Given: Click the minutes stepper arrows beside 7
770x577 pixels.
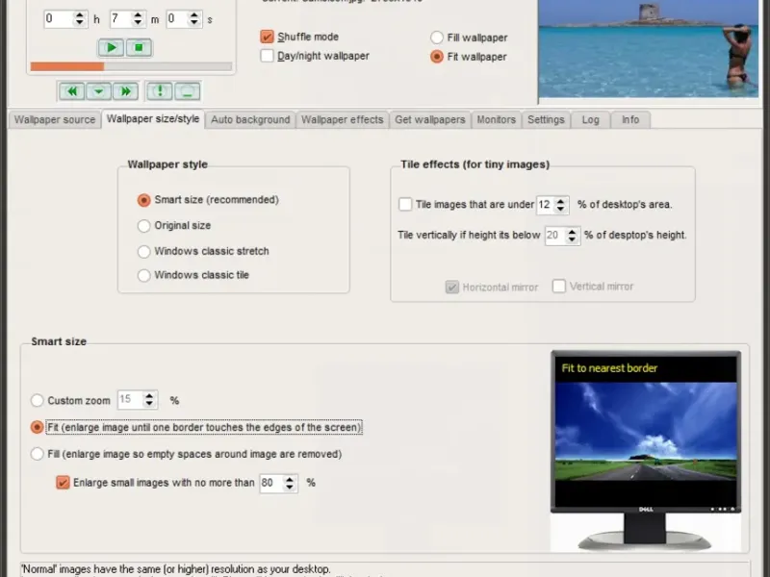Looking at the screenshot, I should pyautogui.click(x=138, y=18).
